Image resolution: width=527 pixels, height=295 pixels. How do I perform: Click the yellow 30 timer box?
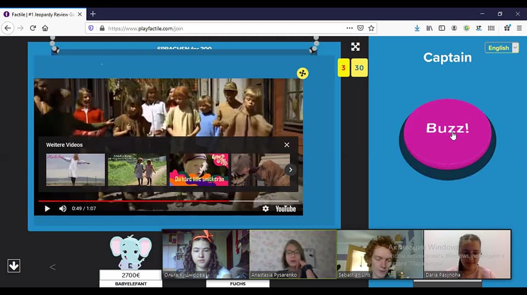(359, 68)
